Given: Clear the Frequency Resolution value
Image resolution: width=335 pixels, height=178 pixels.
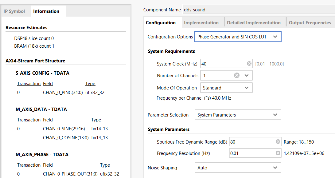Looking at the screenshot, I should tap(278, 153).
